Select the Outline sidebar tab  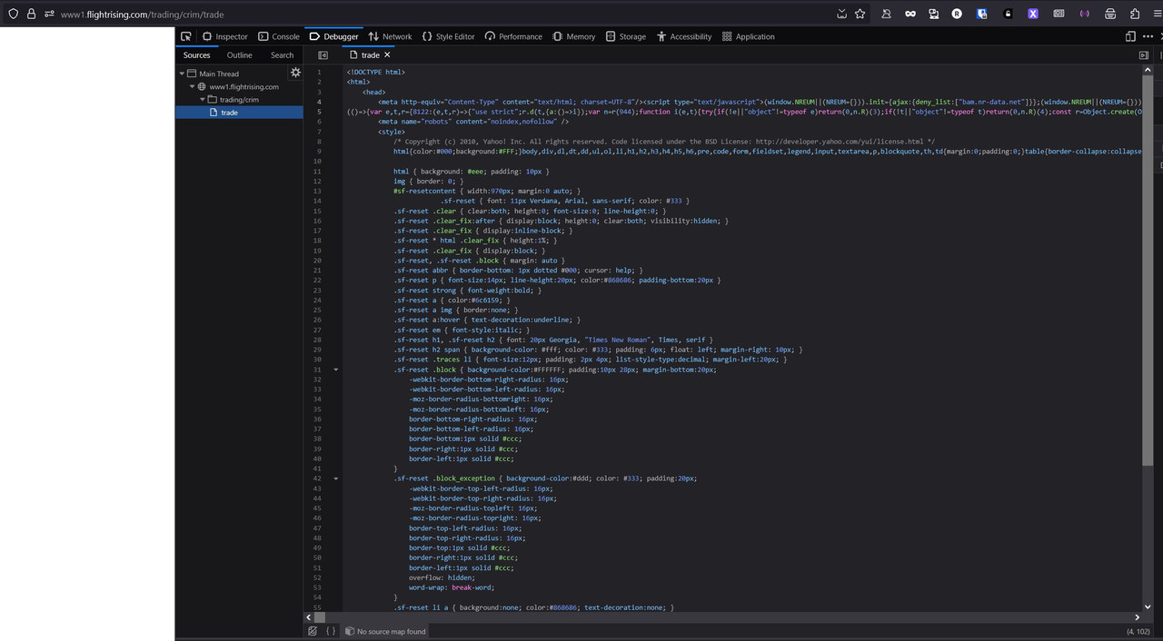(x=240, y=54)
